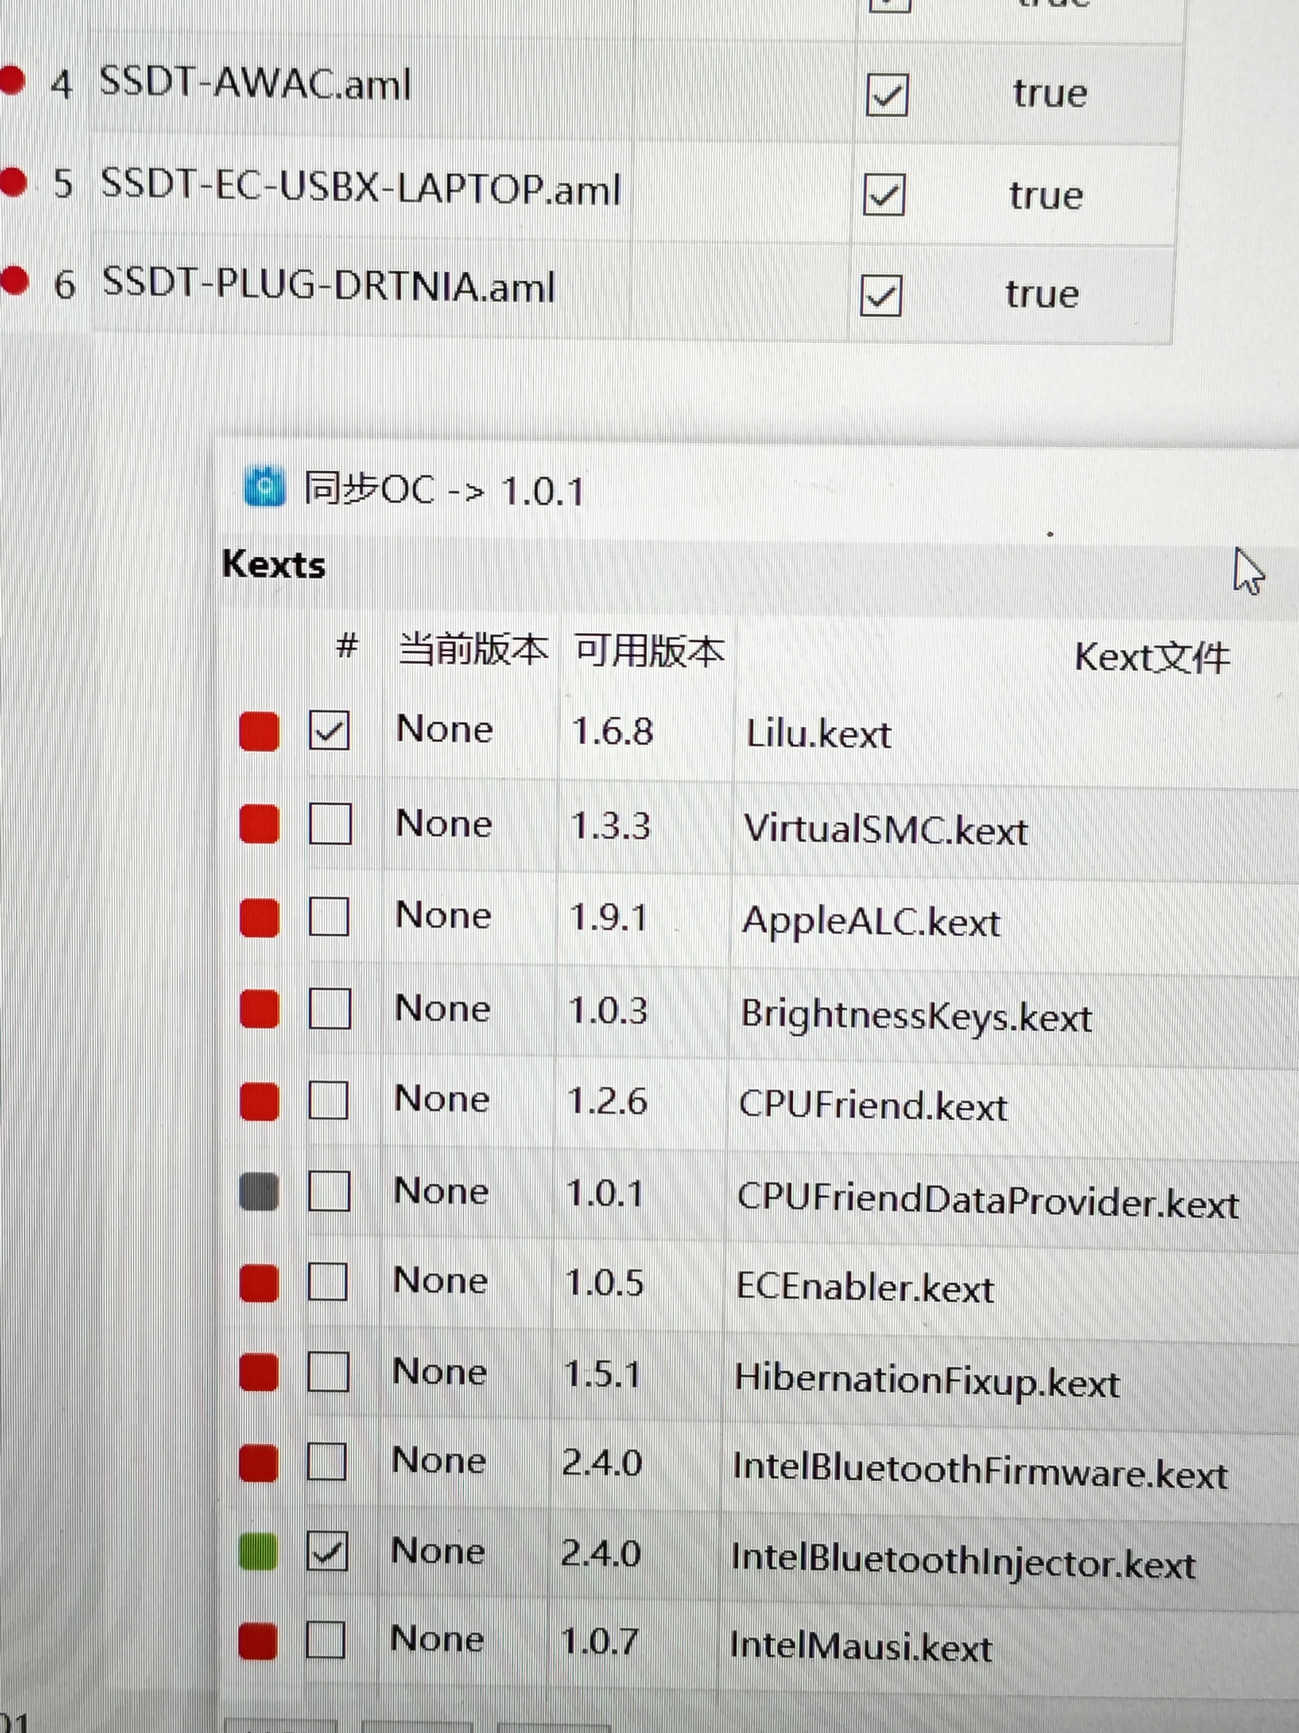Toggle enabled checkbox for SSDT-AWAC.aml
Viewport: 1299px width, 1733px height.
pyautogui.click(x=887, y=96)
